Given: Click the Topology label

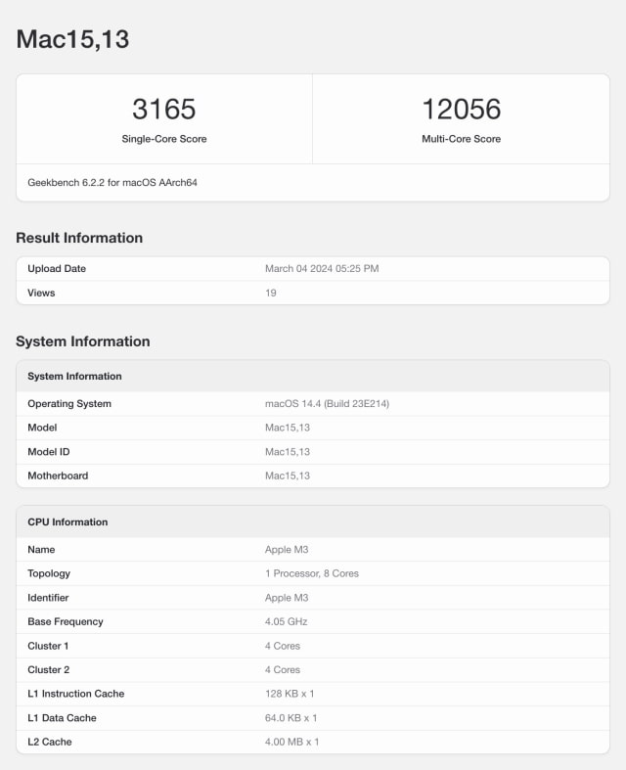Looking at the screenshot, I should (x=49, y=573).
